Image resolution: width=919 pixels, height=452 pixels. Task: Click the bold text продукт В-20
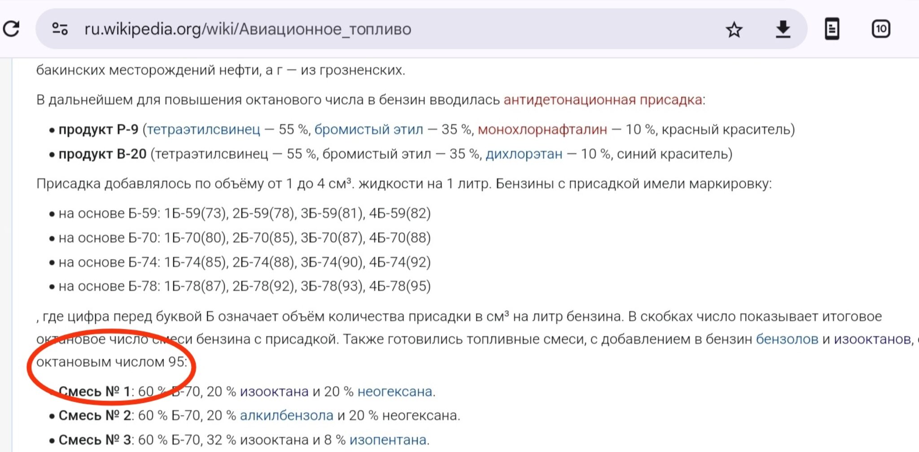(102, 154)
